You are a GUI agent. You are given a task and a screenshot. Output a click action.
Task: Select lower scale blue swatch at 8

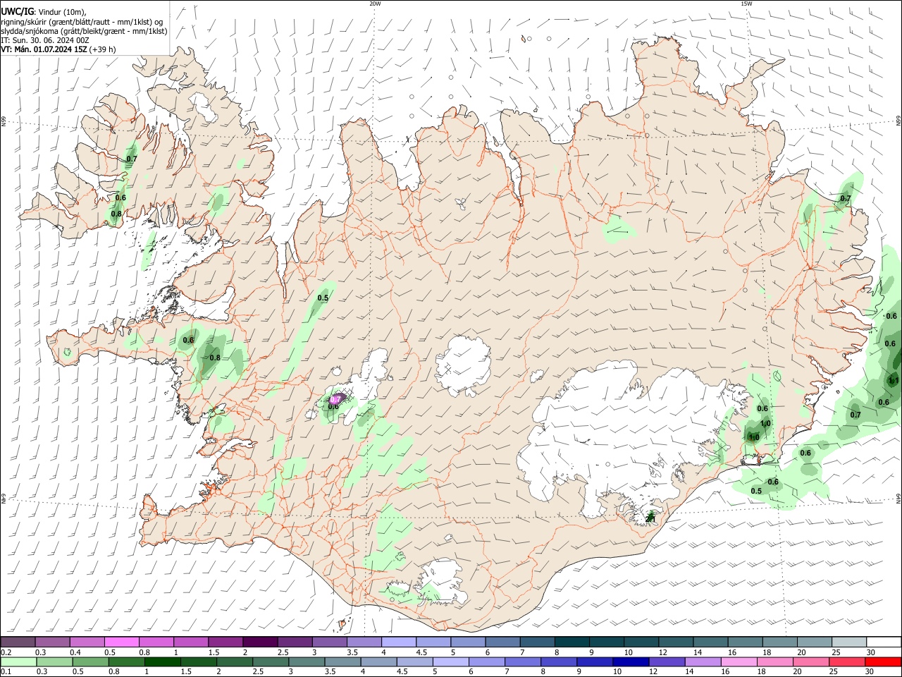pyautogui.click(x=560, y=661)
